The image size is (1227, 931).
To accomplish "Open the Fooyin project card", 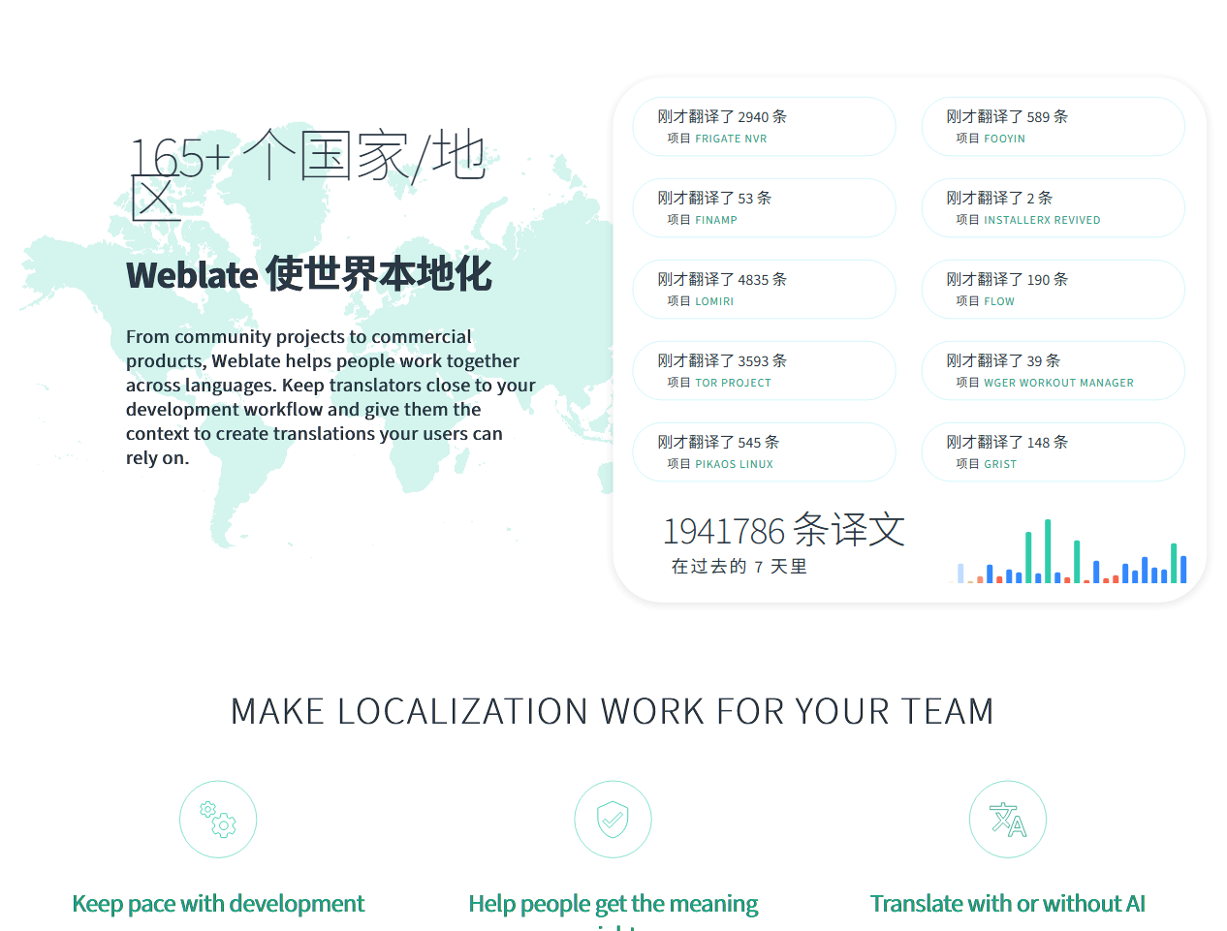I will point(1054,127).
